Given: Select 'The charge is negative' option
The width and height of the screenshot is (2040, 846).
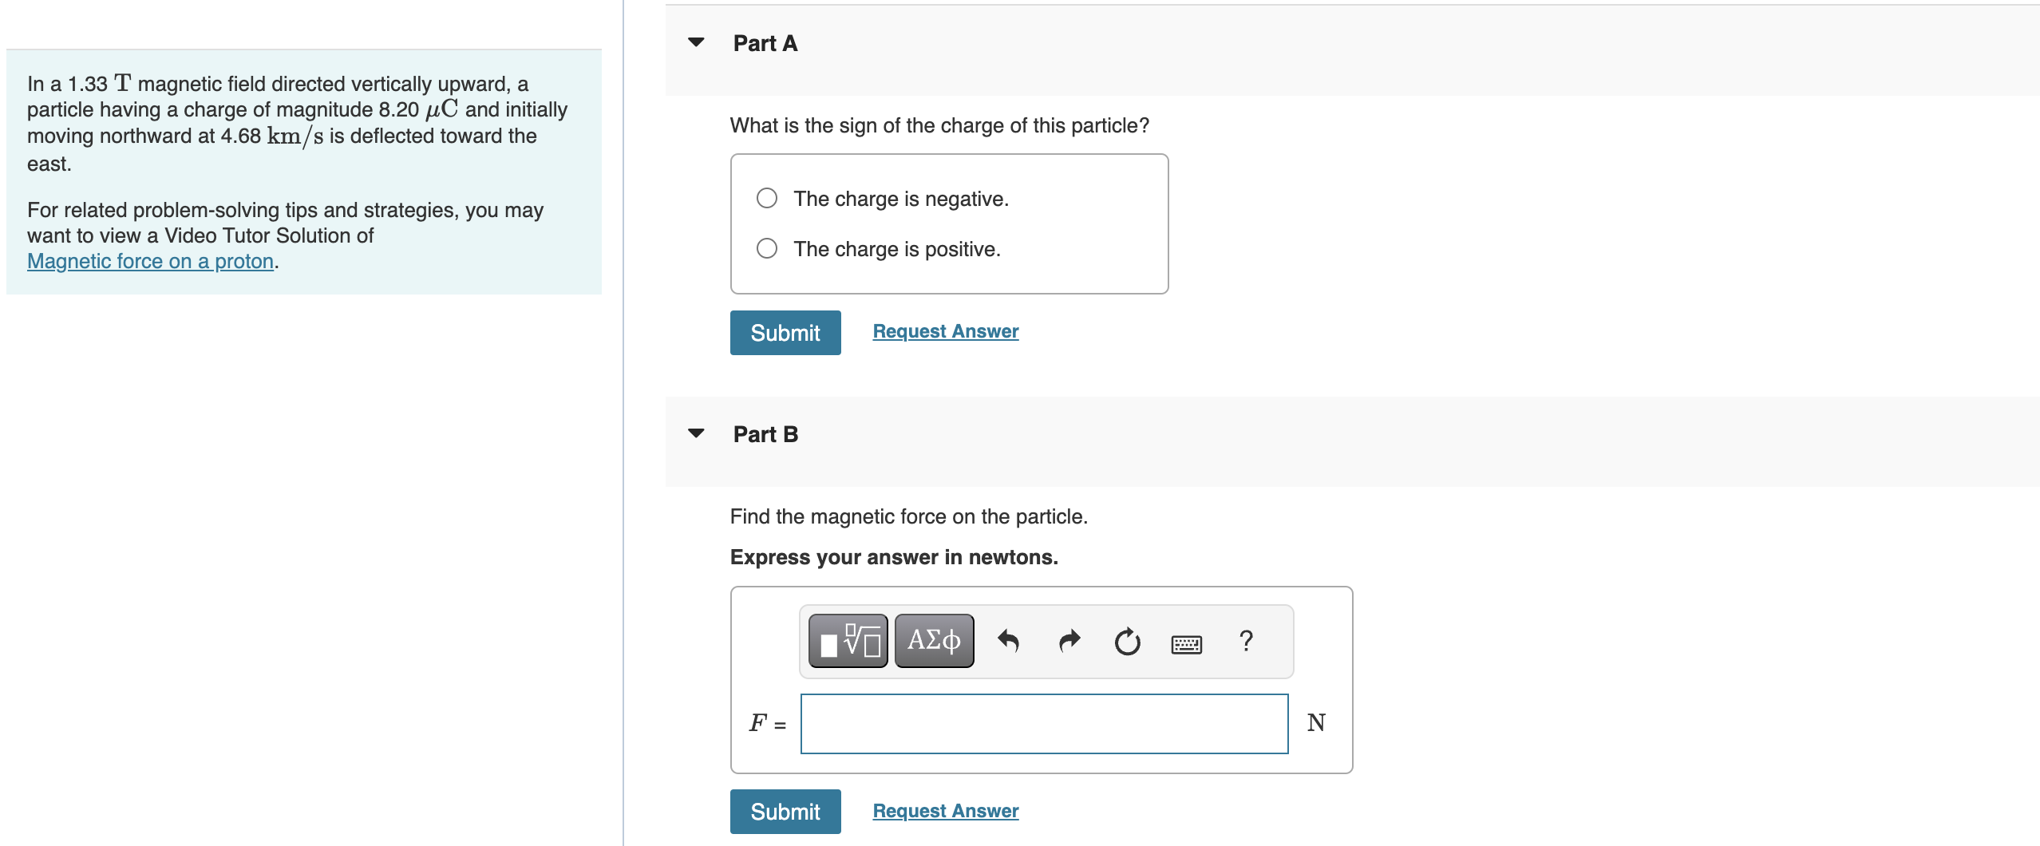Looking at the screenshot, I should click(x=765, y=198).
